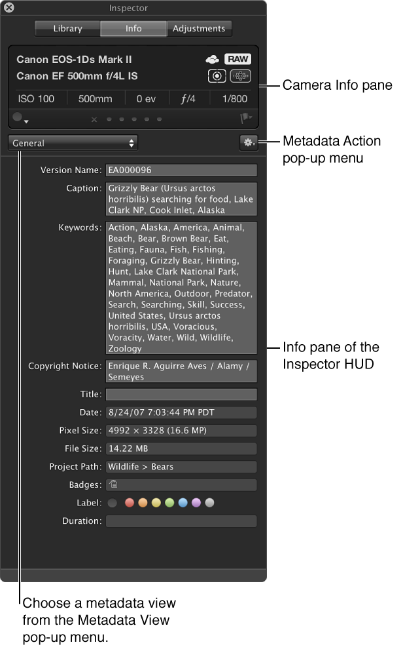Show the autofocus points overlay icon
The image size is (403, 649).
(240, 76)
